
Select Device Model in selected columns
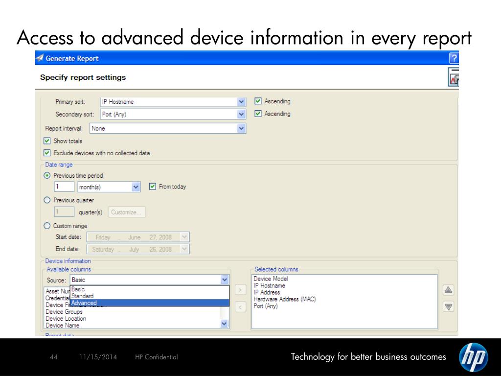click(271, 279)
